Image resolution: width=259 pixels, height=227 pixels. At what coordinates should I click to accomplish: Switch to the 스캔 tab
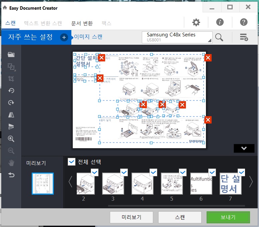[10, 23]
